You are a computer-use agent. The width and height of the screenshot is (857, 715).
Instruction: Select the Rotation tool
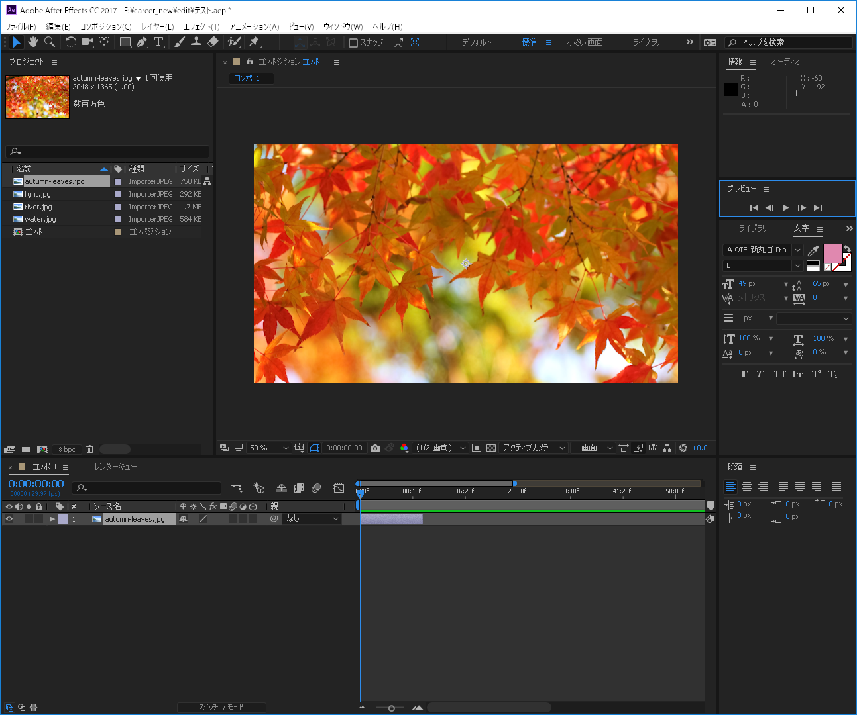coord(71,42)
